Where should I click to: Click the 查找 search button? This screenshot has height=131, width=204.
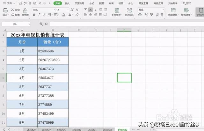click(x=187, y=3)
